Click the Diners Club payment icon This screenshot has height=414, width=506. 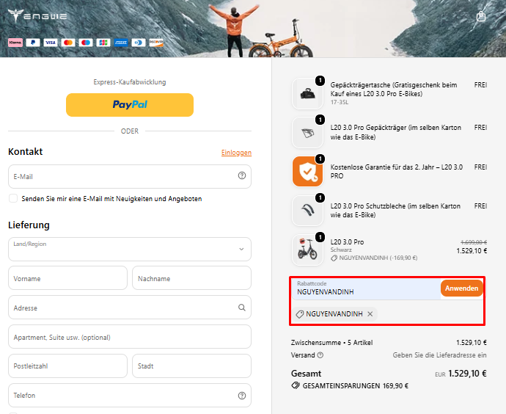[x=139, y=43]
